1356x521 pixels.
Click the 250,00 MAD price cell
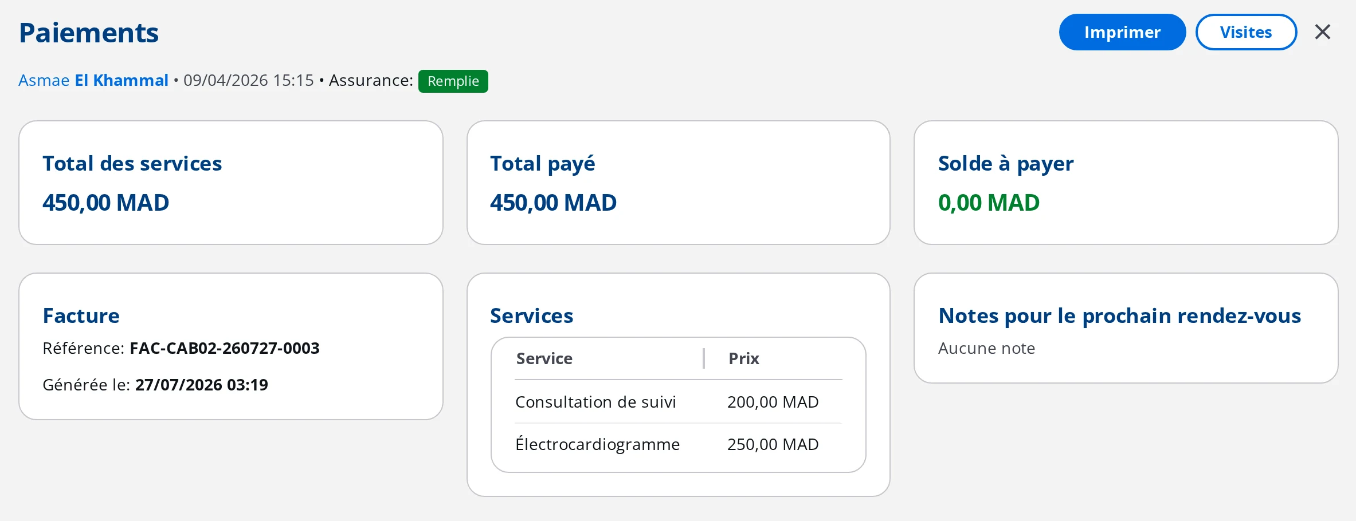tap(773, 444)
